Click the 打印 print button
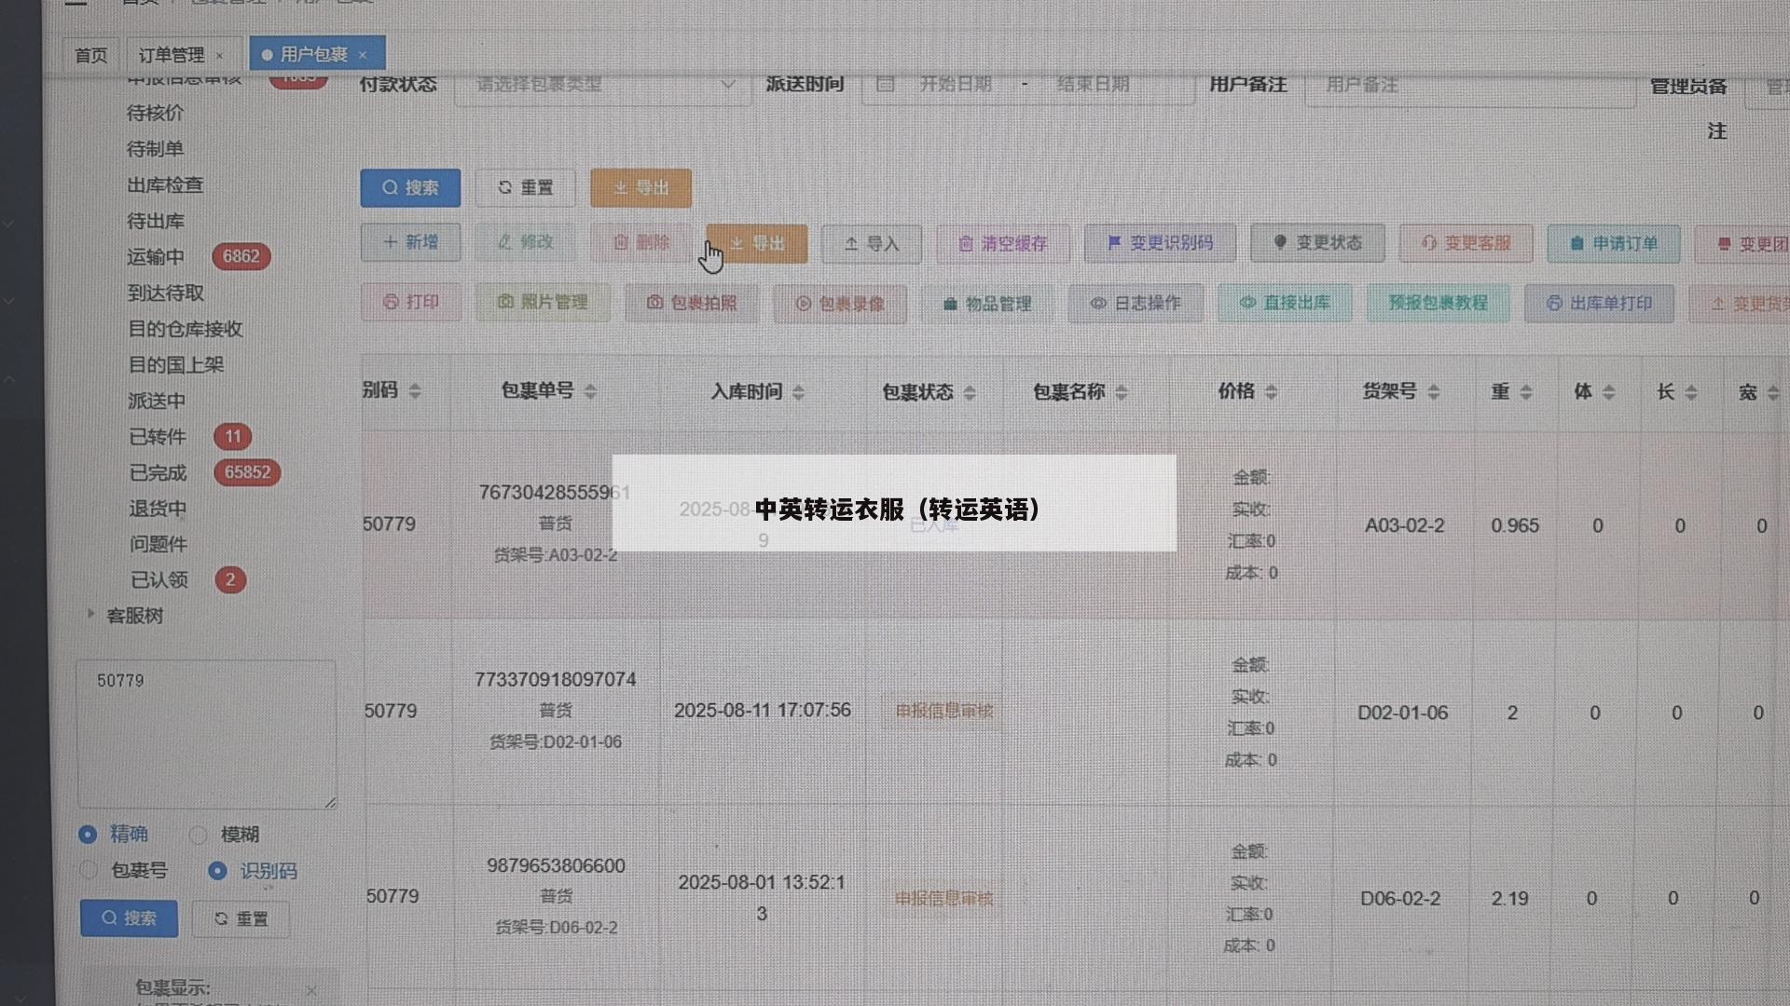This screenshot has height=1006, width=1790. [x=410, y=302]
